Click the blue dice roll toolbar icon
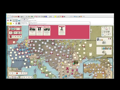This screenshot has width=120, height=90. (x=46, y=16)
